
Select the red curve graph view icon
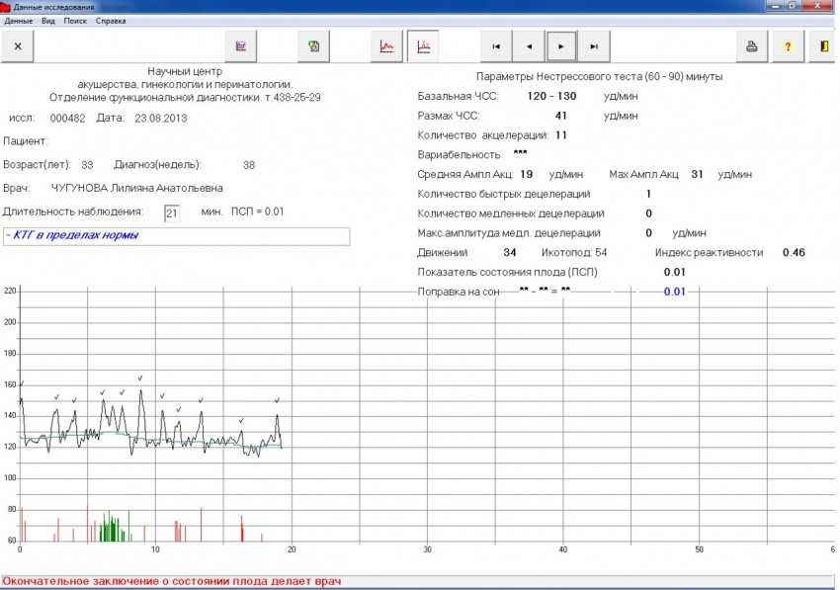(x=387, y=46)
